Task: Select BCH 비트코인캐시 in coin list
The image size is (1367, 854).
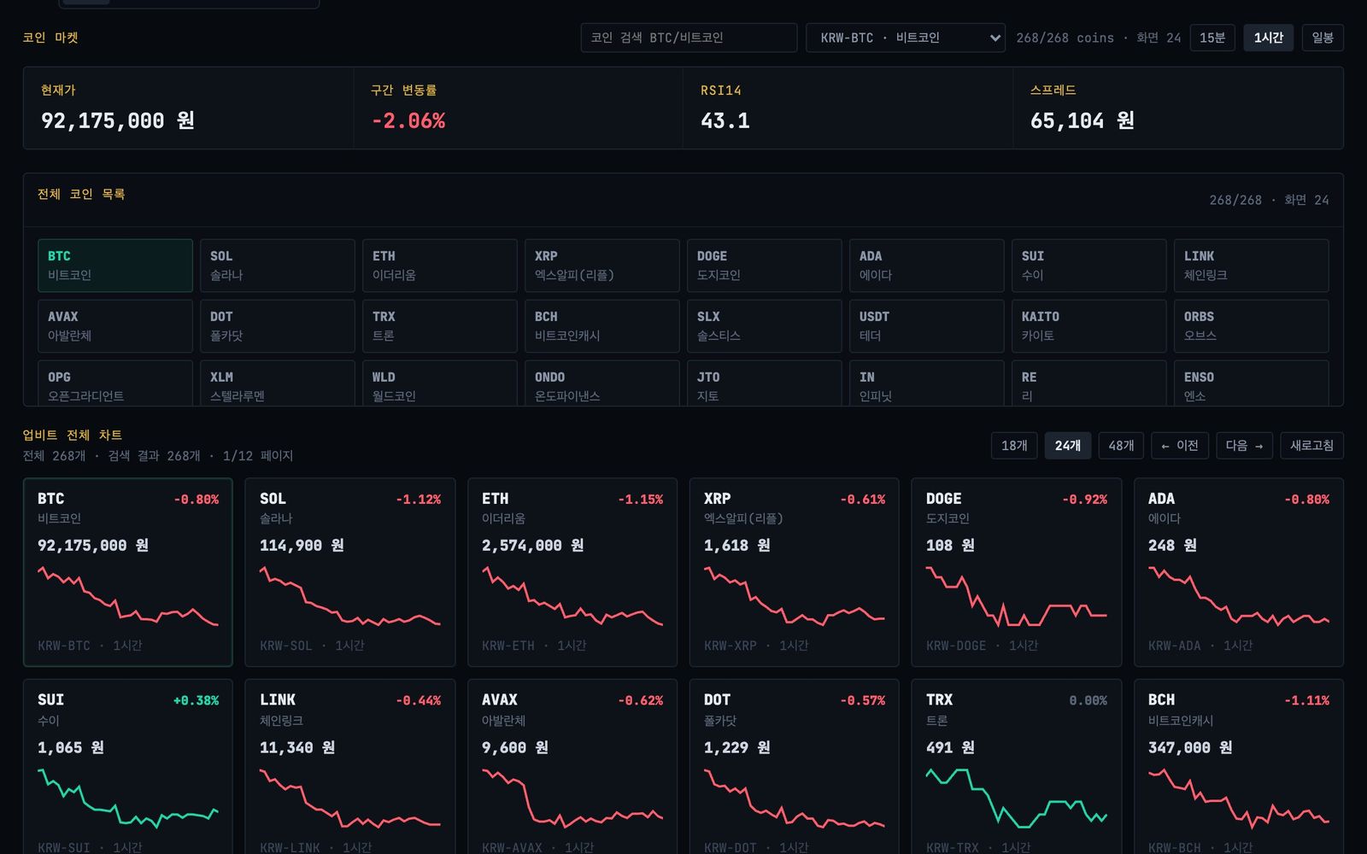Action: pyautogui.click(x=602, y=326)
